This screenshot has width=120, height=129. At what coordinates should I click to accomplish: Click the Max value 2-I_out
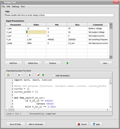(x=71, y=43)
